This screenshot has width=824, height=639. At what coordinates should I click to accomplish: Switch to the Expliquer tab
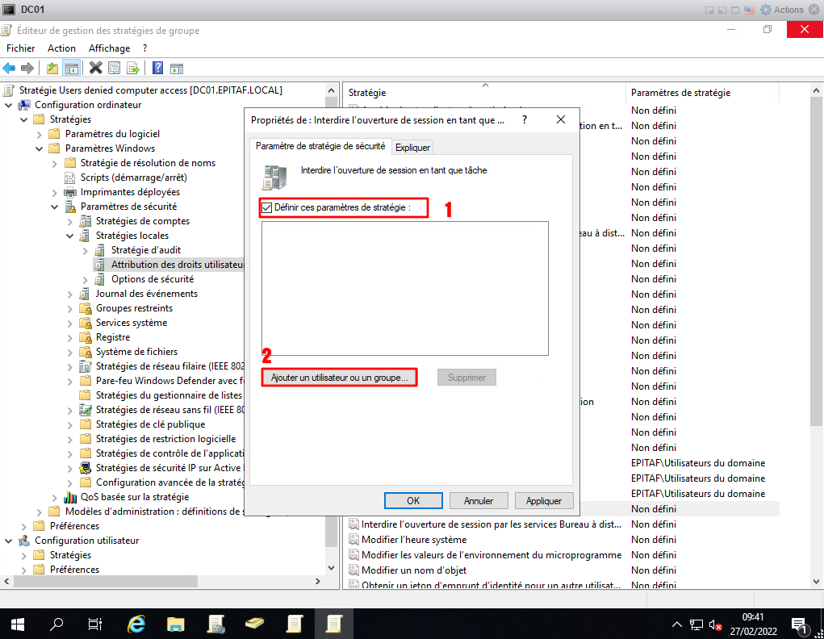(412, 147)
